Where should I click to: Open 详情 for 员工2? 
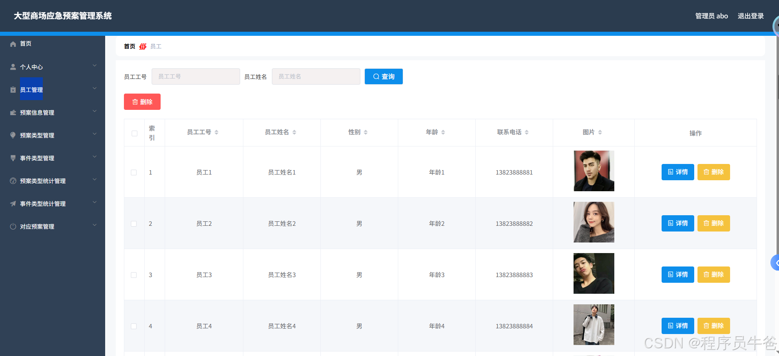click(x=677, y=223)
